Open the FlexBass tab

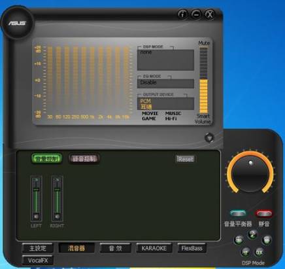pos(192,248)
